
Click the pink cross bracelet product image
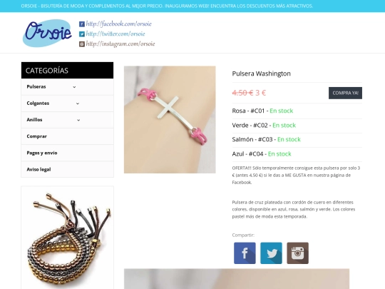coord(170,120)
